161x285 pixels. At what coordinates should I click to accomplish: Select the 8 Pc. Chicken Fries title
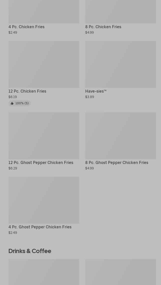103,27
